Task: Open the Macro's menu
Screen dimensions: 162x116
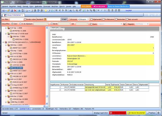Action: (x=62, y=7)
